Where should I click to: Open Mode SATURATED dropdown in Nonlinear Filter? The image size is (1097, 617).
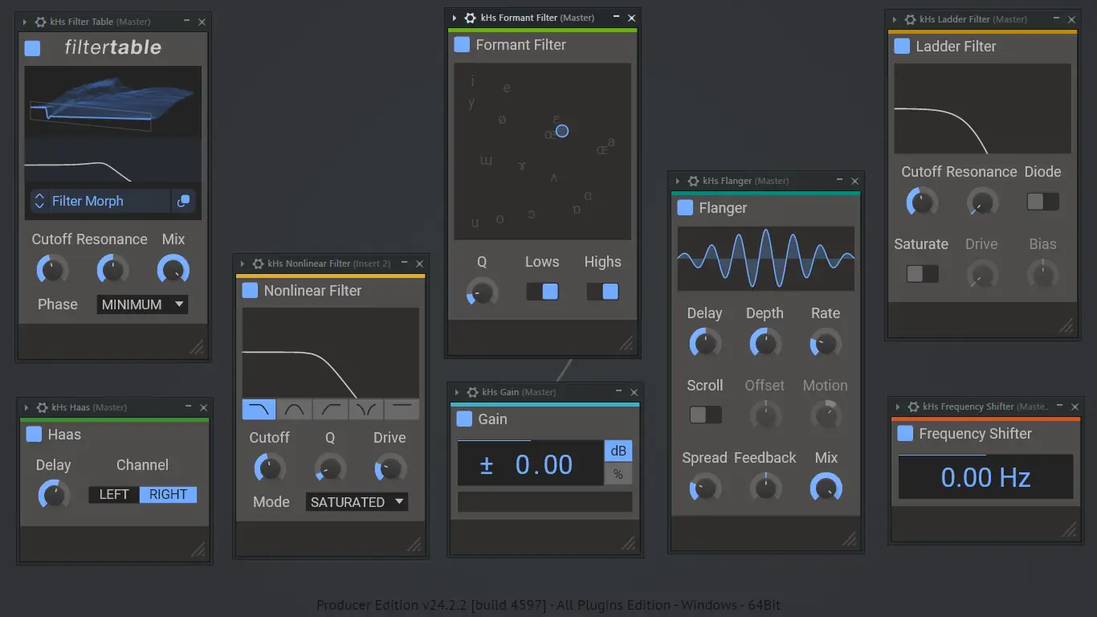[x=357, y=502]
